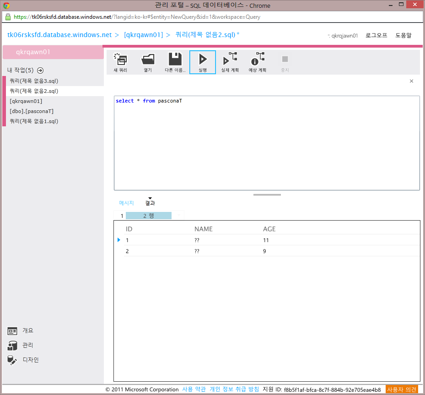This screenshot has width=425, height=395.
Task: Open [dbo].[pasconaT] work item
Action: click(32, 111)
